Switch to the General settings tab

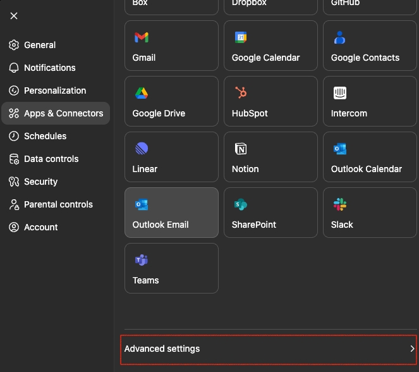tap(40, 45)
